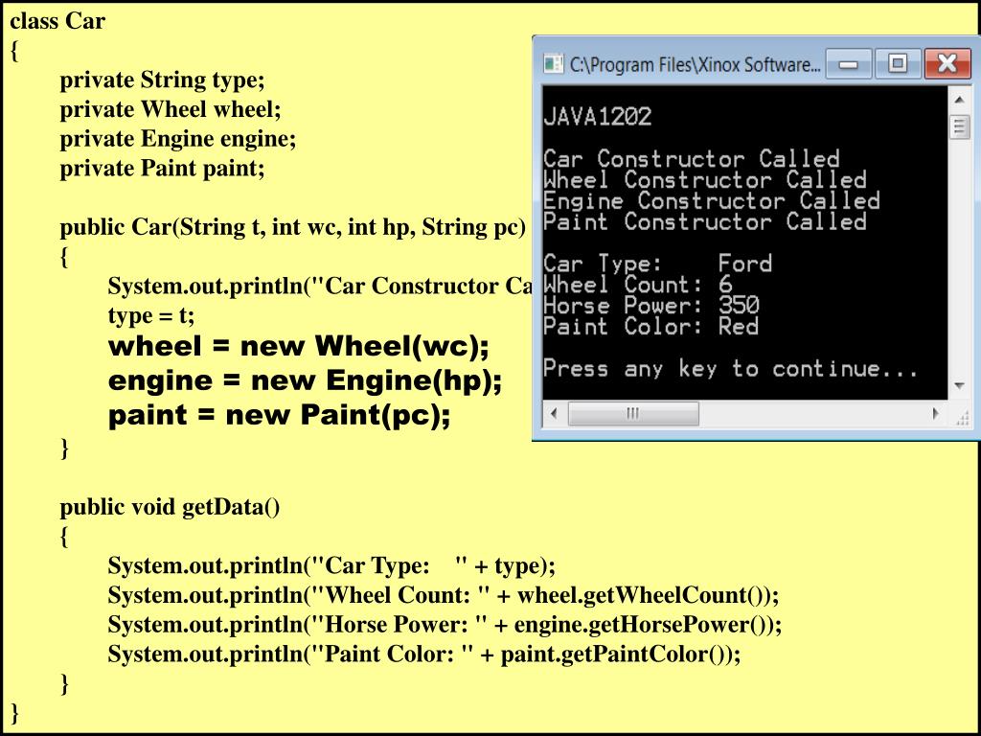Screen dimensions: 981x736
Task: Click 'Press any key to continue...' text
Action: tap(731, 368)
